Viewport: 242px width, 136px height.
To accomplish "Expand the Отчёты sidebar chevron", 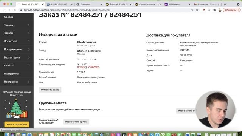I will click(x=29, y=65).
